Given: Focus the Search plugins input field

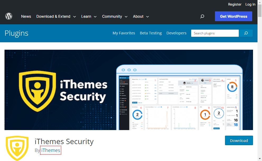Looking at the screenshot, I should click(x=215, y=33).
